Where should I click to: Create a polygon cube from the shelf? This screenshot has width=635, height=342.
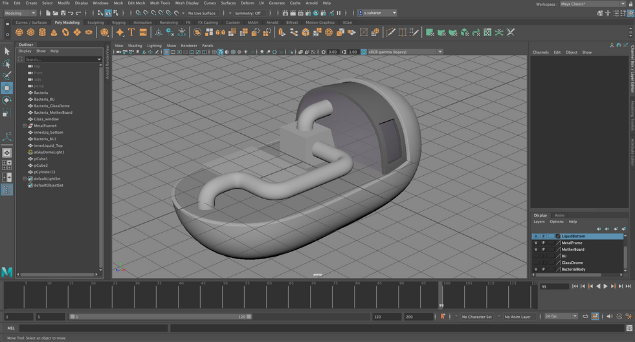tap(31, 32)
